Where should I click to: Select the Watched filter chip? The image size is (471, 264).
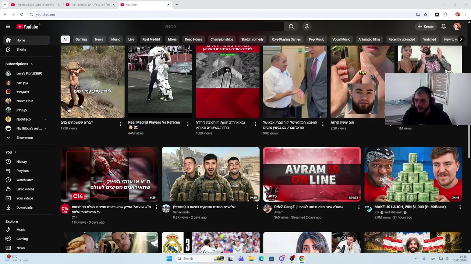point(429,39)
